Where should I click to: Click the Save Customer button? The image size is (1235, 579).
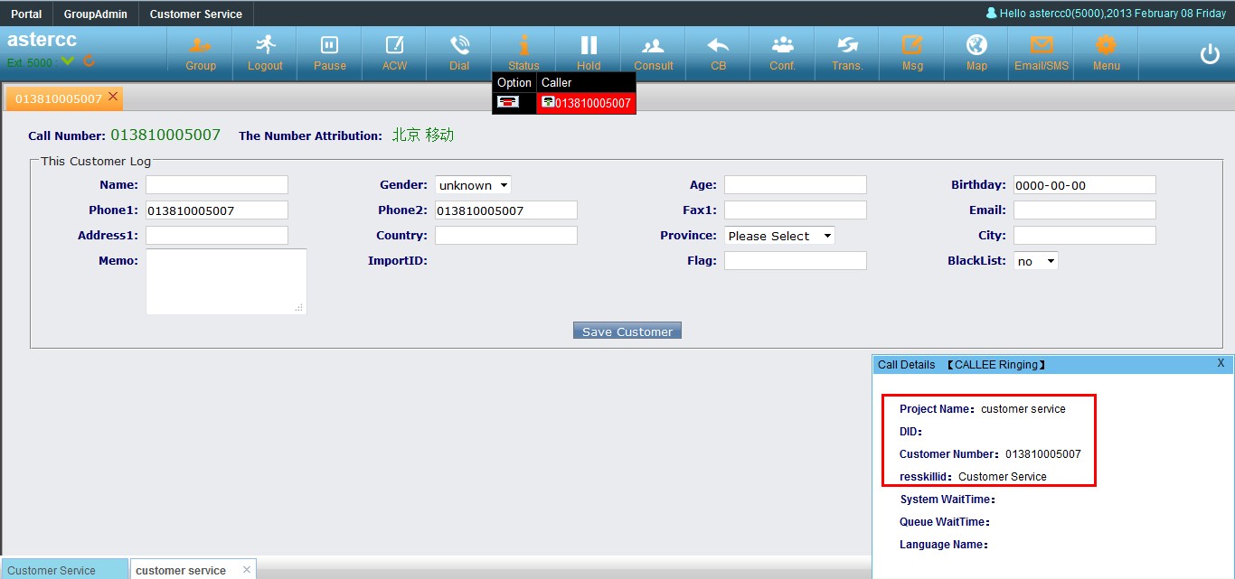point(627,332)
